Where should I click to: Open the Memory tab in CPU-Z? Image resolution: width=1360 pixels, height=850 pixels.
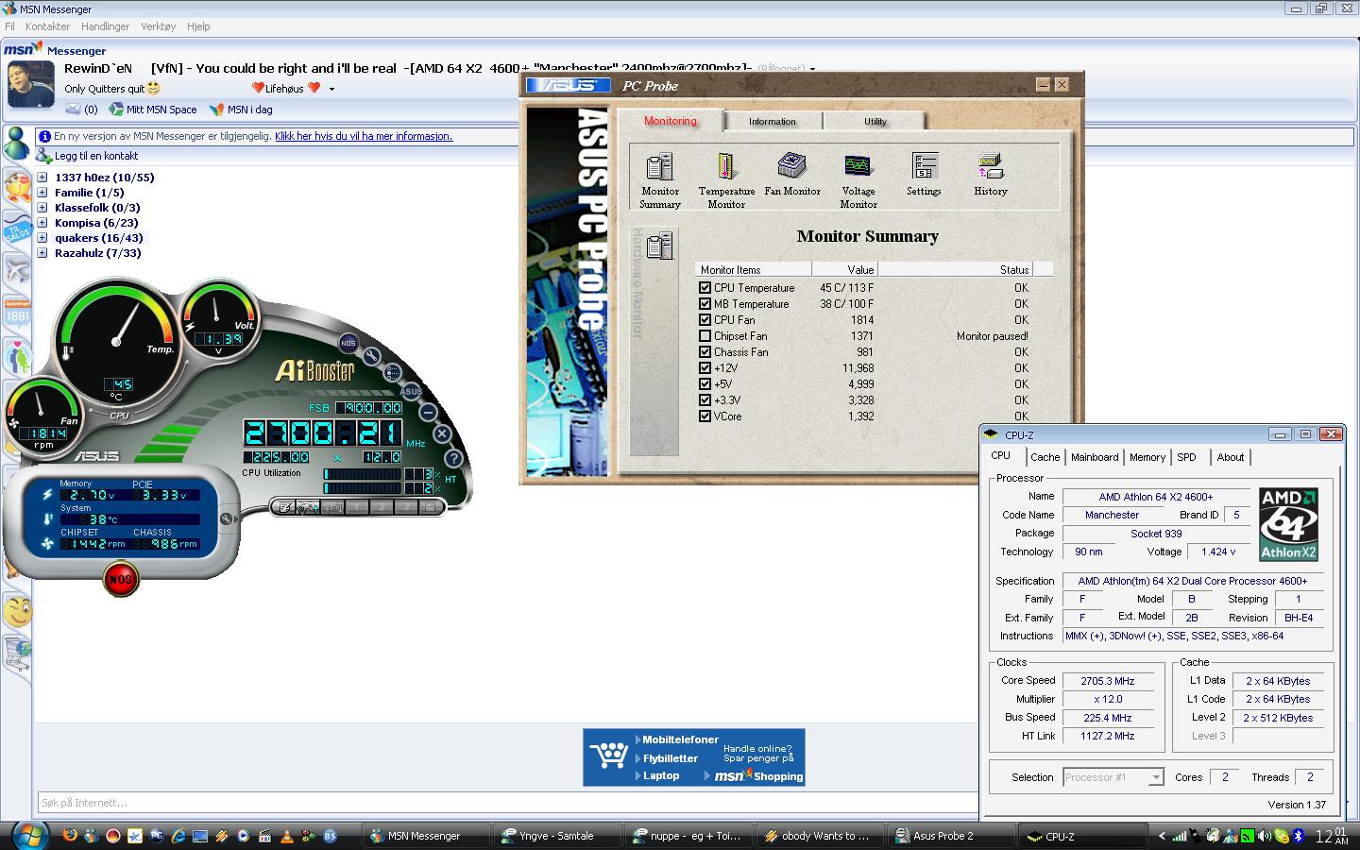pos(1147,457)
